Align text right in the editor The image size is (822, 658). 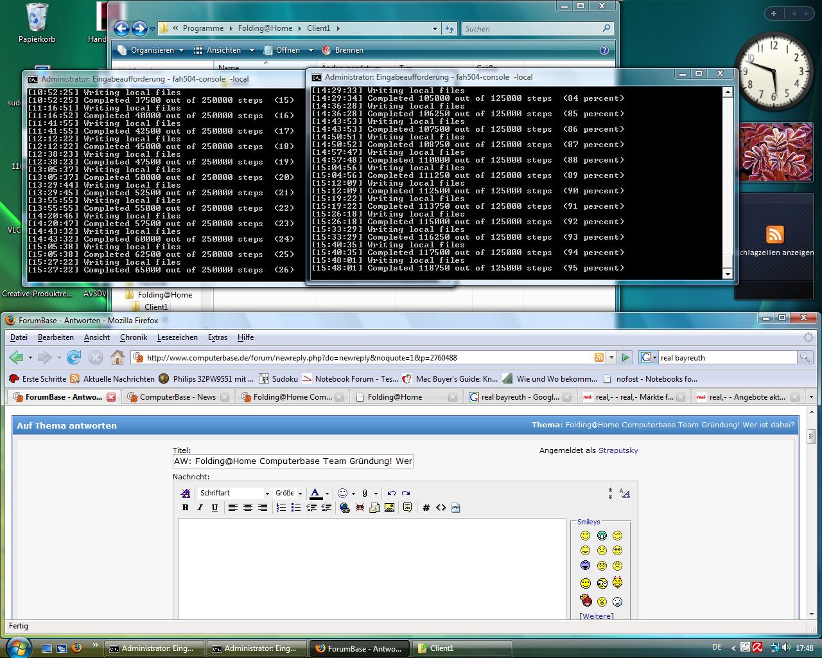[x=262, y=508]
